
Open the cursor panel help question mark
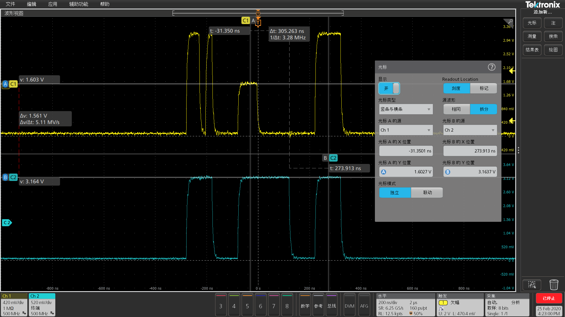pyautogui.click(x=491, y=67)
